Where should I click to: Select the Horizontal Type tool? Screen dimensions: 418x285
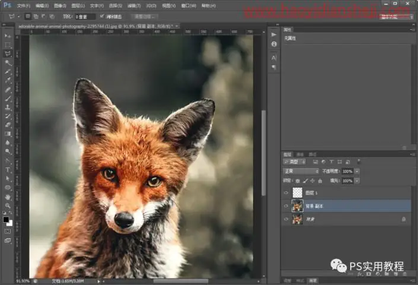pos(8,170)
